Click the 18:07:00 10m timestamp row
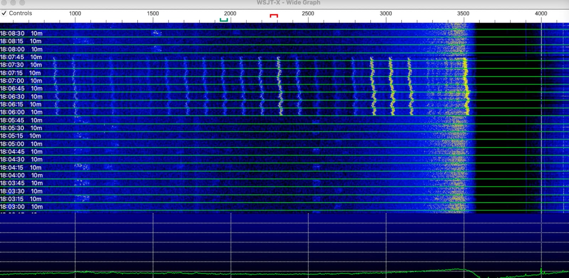 pyautogui.click(x=21, y=81)
